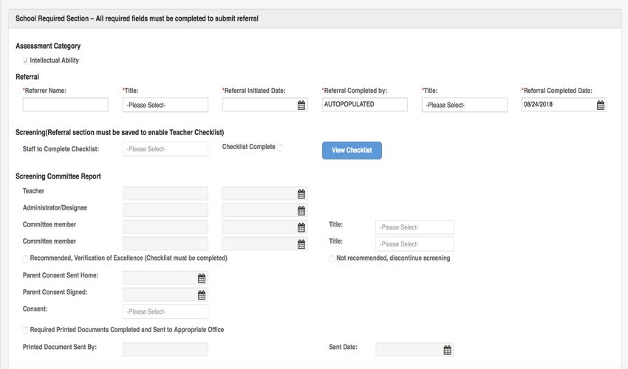The height and width of the screenshot is (369, 628).
Task: Open calendar for Parent Consent Sent Home
Action: point(202,278)
